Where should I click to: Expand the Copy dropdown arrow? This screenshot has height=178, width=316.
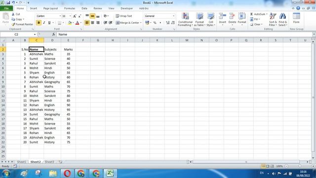[x=24, y=19]
